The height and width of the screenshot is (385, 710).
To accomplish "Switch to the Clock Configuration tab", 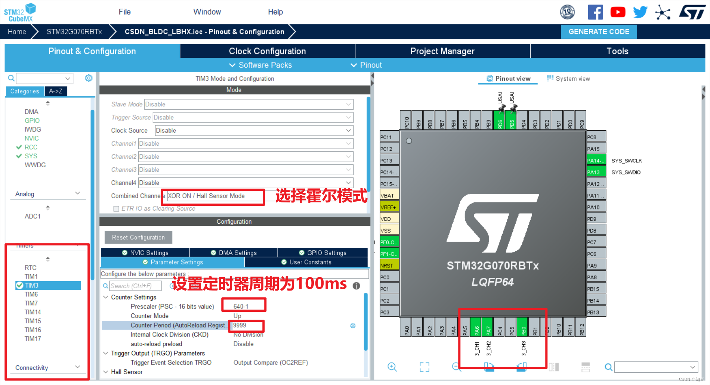I will click(x=267, y=51).
